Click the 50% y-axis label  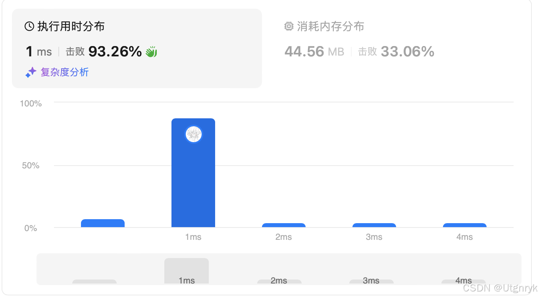tap(31, 166)
